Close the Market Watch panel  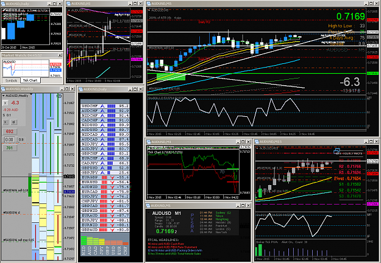click(60, 55)
